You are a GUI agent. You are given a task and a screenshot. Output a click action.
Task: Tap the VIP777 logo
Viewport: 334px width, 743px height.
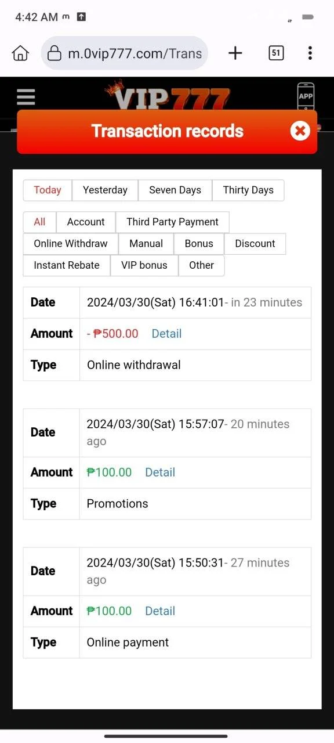pos(167,96)
